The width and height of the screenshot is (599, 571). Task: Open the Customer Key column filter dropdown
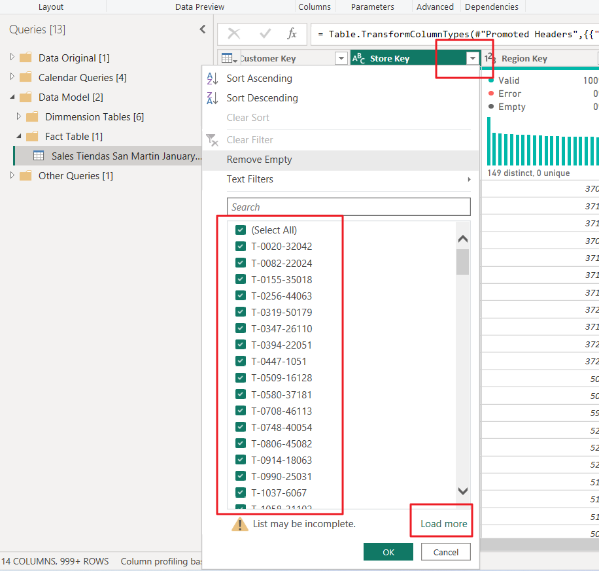tap(341, 58)
